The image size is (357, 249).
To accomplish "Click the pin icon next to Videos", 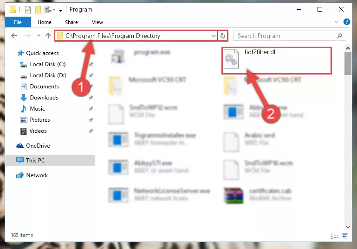I will pyautogui.click(x=91, y=131).
